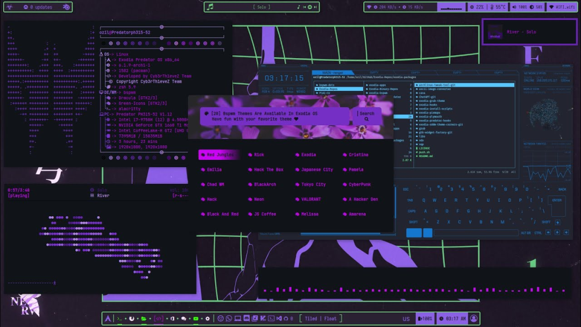Open WhatsApp icon in bottom bar
The width and height of the screenshot is (581, 327).
click(229, 318)
